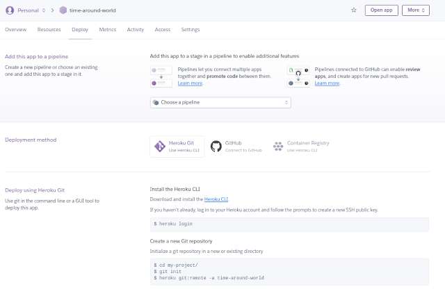Click the Container Registry dots icon
This screenshot has height=289, width=445.
[278, 147]
